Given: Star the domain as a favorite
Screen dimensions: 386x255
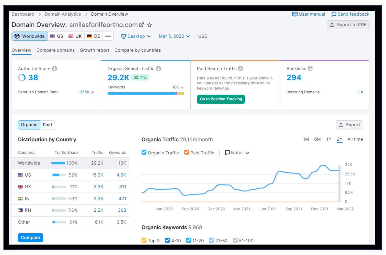Looking at the screenshot, I should click(149, 25).
